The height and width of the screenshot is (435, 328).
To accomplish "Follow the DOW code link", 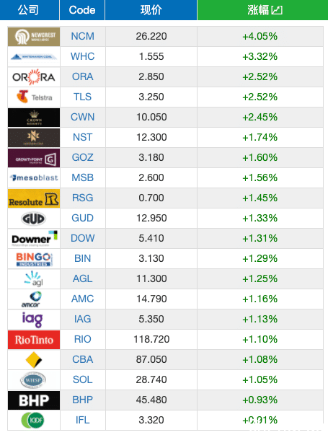I will [83, 238].
